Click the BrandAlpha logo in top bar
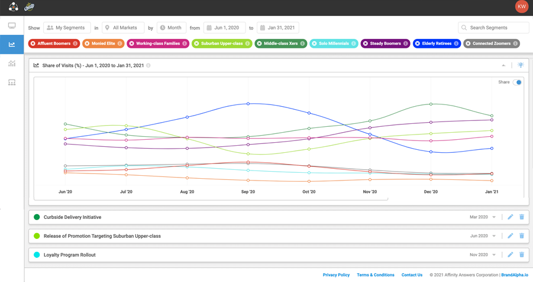Viewport: 533px width, 282px height. pyautogui.click(x=13, y=6)
